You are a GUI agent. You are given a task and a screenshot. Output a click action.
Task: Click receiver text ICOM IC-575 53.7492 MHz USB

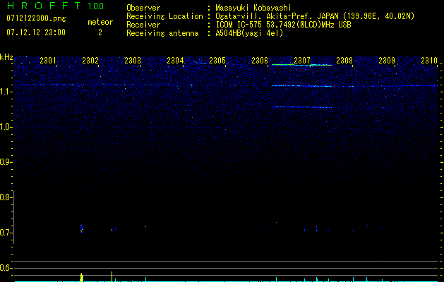(283, 25)
